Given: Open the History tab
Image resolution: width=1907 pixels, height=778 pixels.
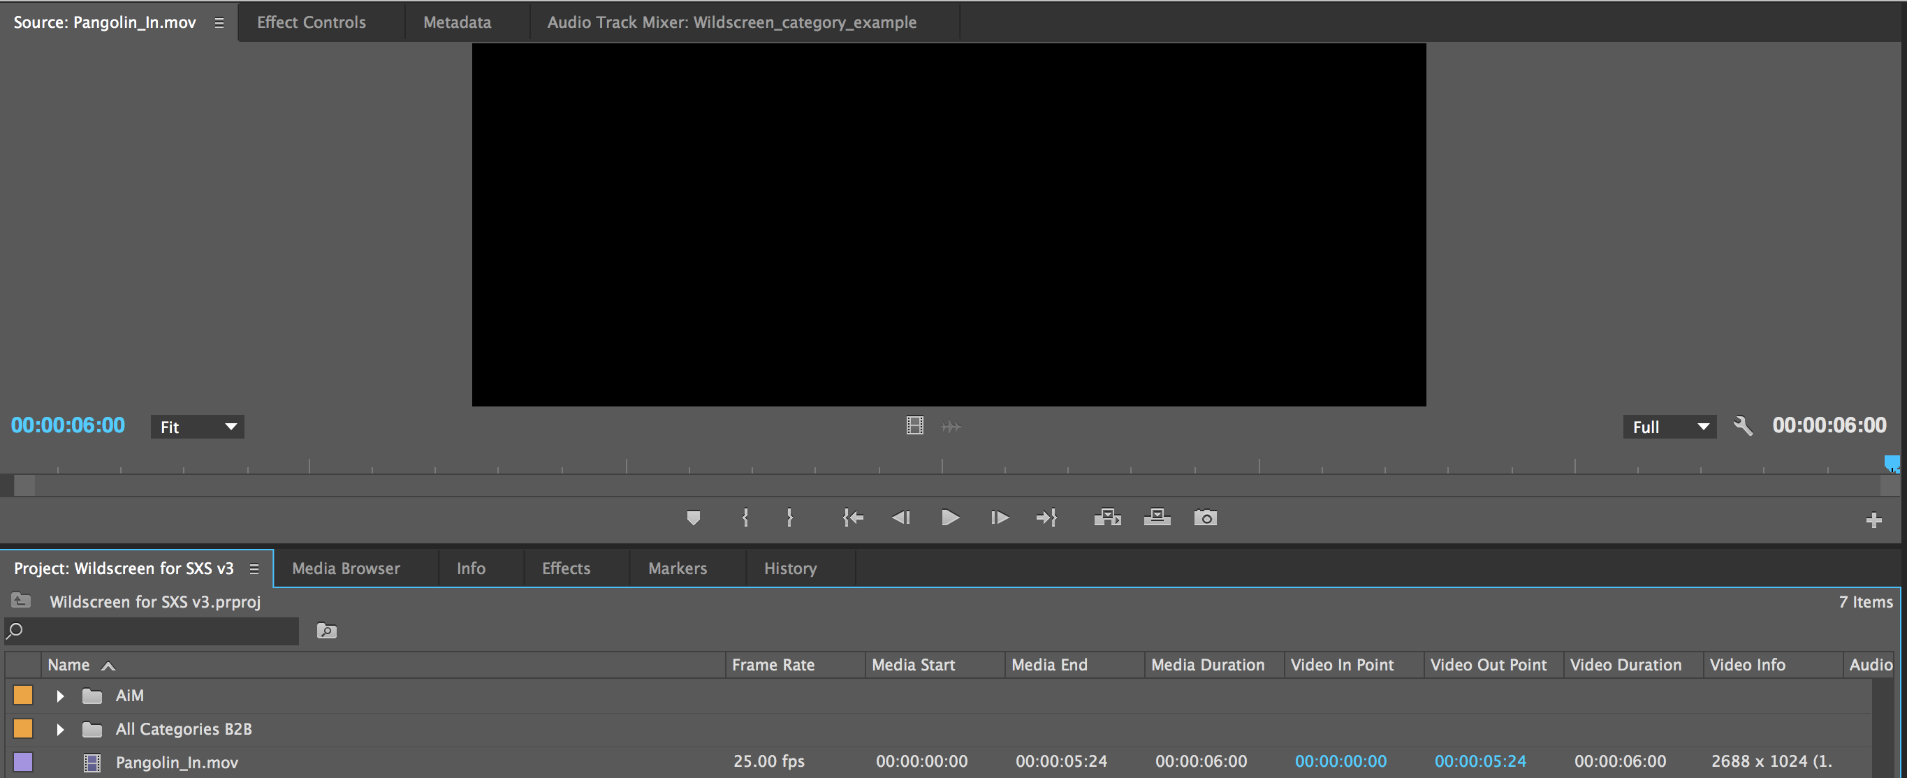Looking at the screenshot, I should [x=790, y=568].
